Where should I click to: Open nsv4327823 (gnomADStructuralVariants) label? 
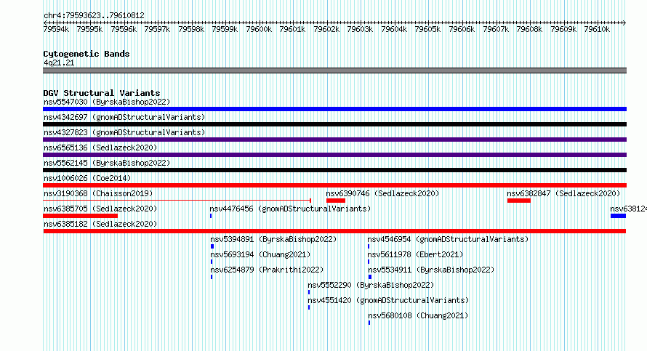[x=124, y=132]
